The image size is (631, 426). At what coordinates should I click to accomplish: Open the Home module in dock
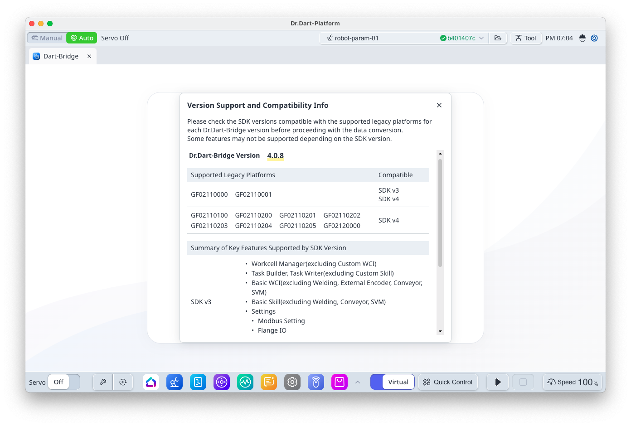click(151, 382)
